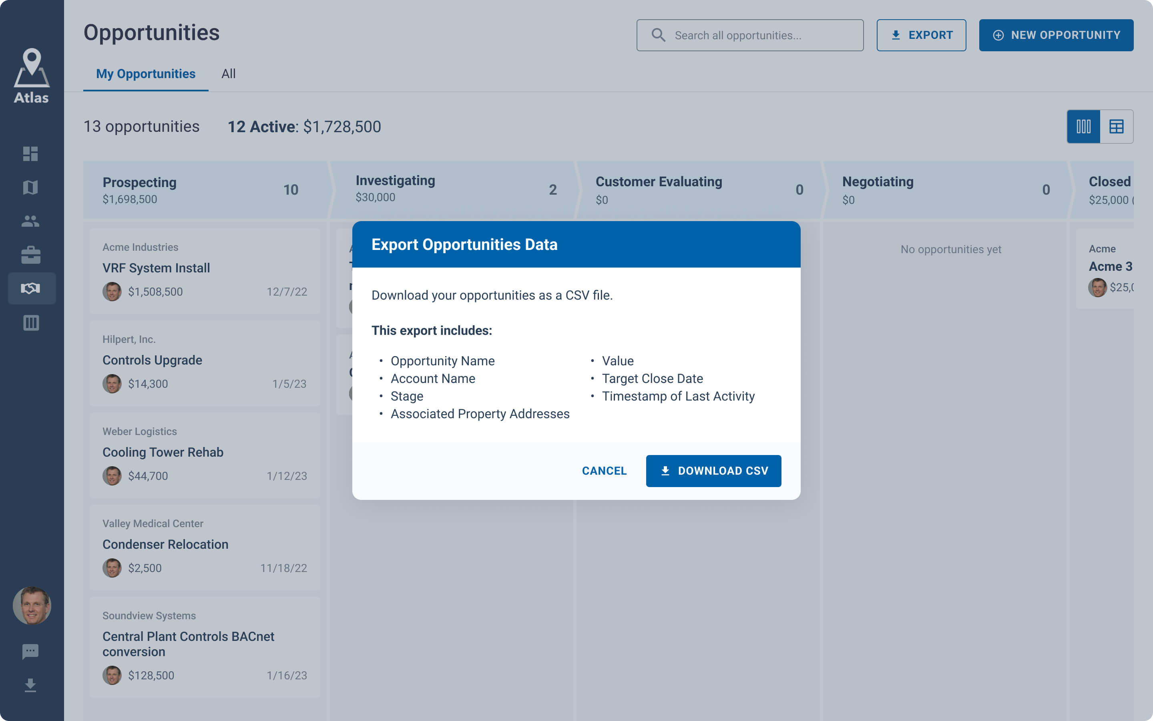
Task: Click the Atlas logo in sidebar
Action: [32, 76]
